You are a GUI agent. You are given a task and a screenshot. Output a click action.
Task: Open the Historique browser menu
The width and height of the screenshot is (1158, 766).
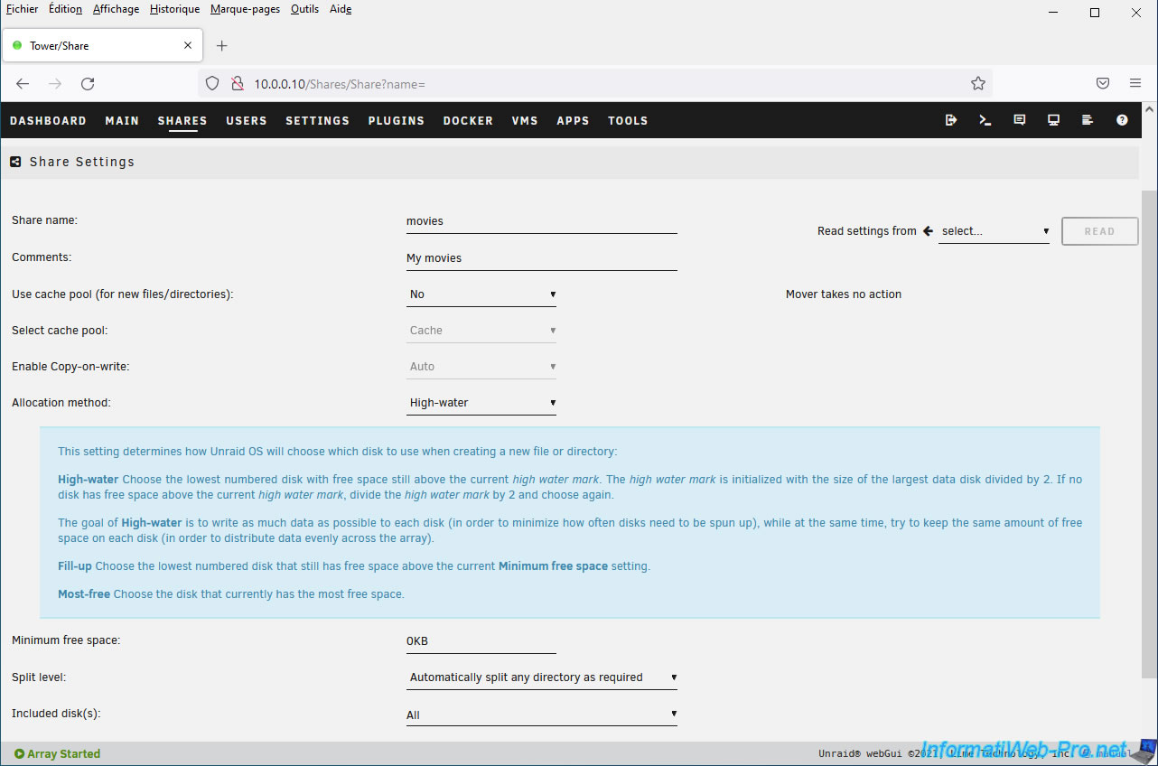[x=174, y=9]
